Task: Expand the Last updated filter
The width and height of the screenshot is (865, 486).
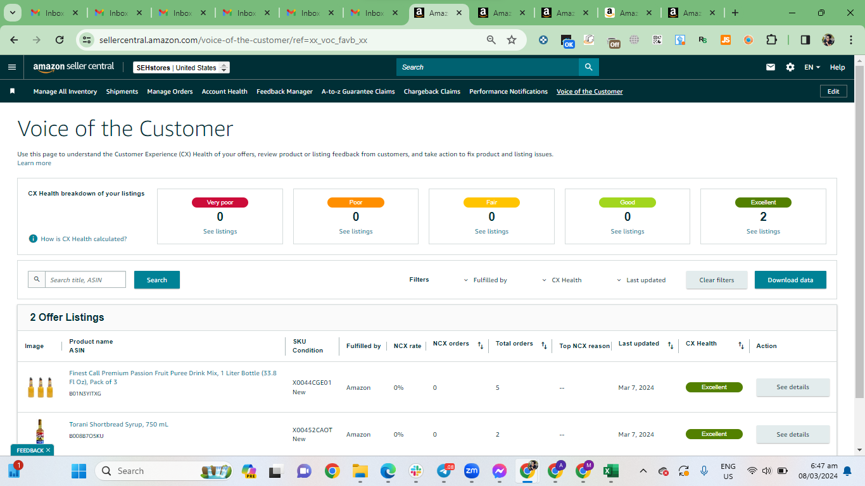Action: (641, 280)
